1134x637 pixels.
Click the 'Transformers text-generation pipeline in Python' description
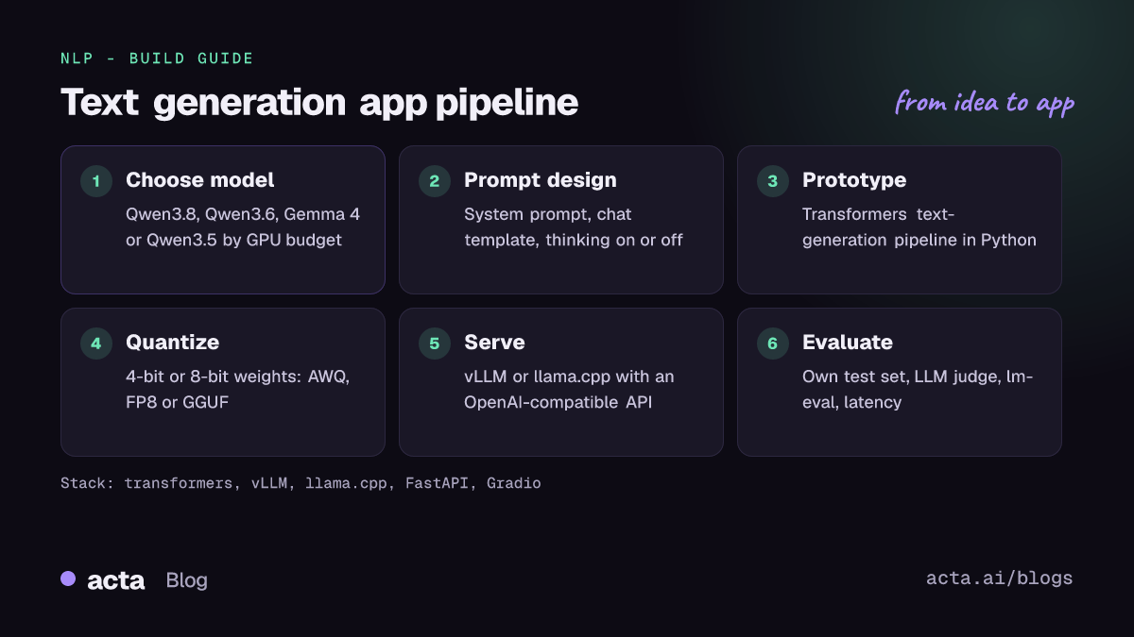(919, 227)
